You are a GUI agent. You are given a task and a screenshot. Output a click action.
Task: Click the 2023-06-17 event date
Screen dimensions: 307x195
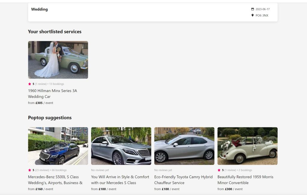pos(262,9)
